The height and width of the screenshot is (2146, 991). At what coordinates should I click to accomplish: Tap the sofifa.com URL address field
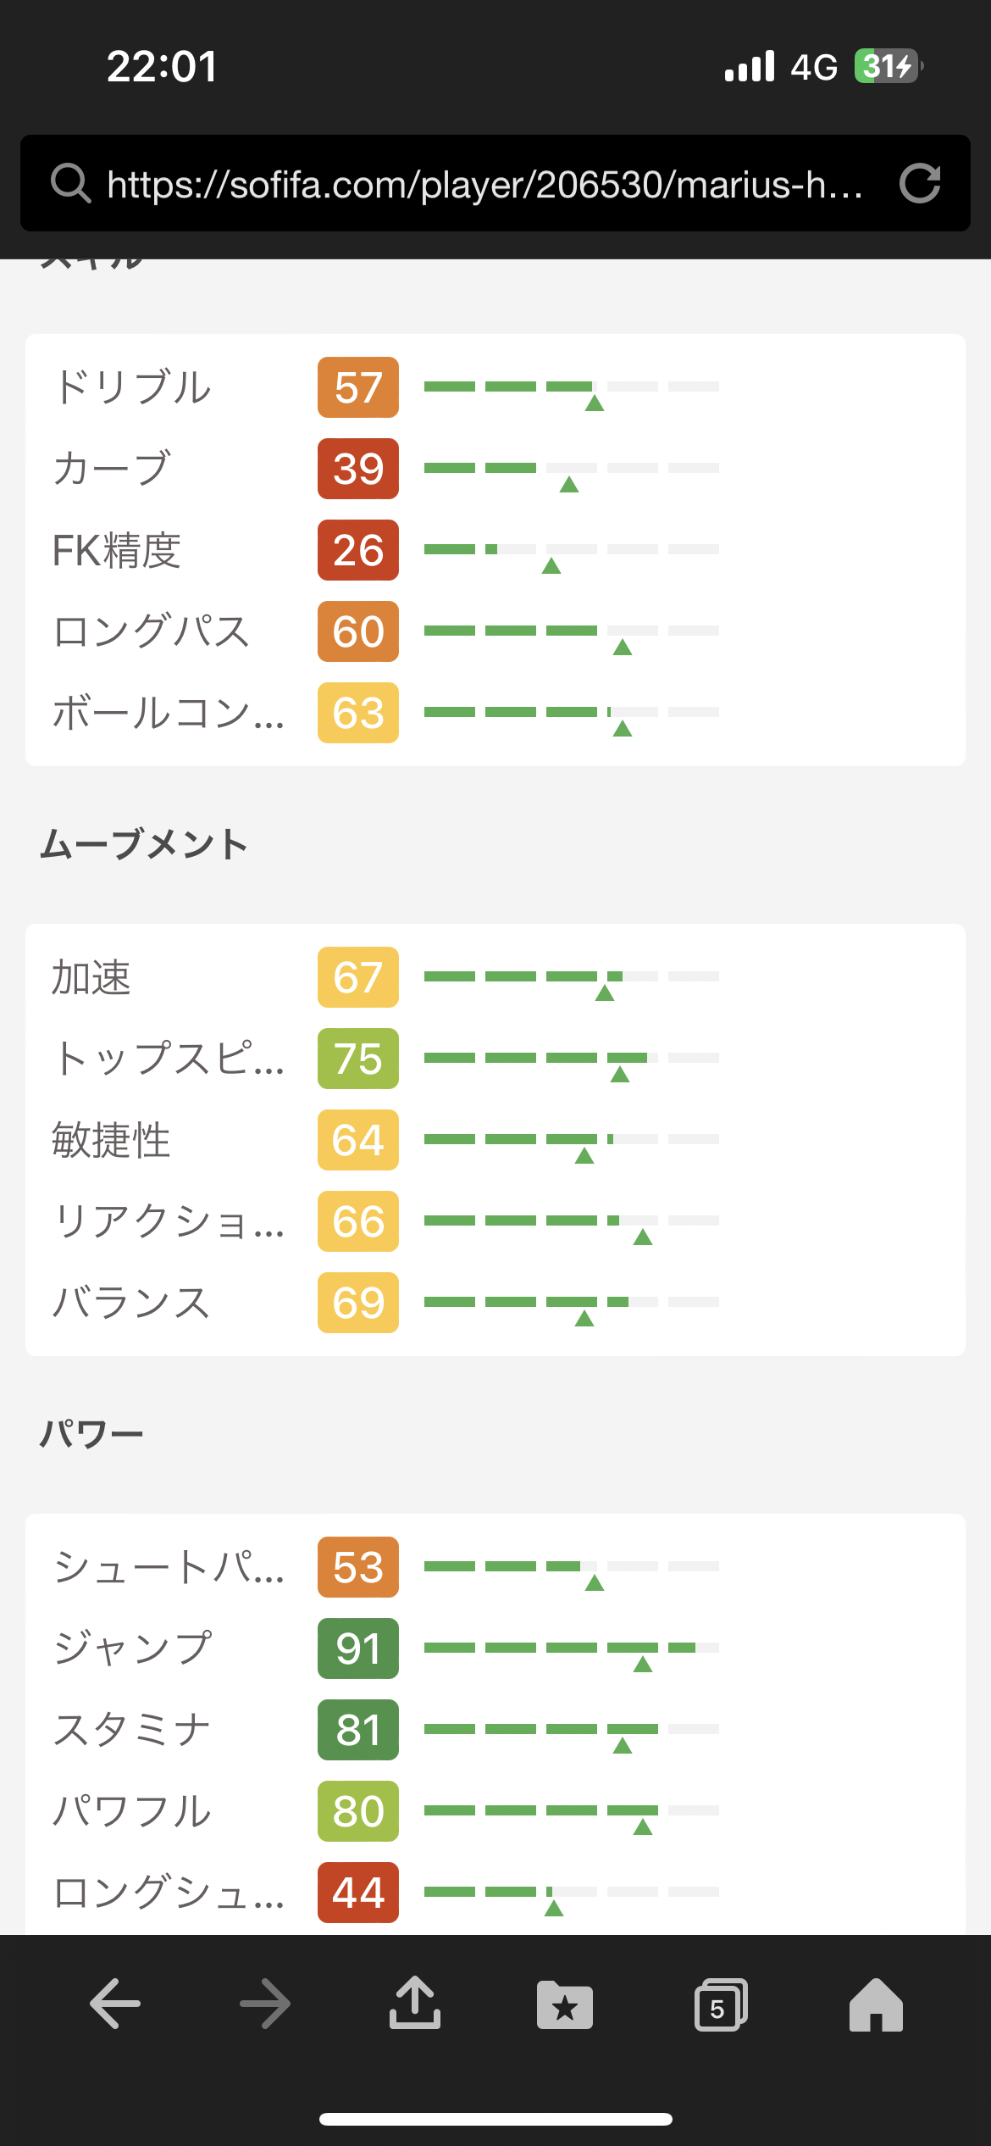484,183
